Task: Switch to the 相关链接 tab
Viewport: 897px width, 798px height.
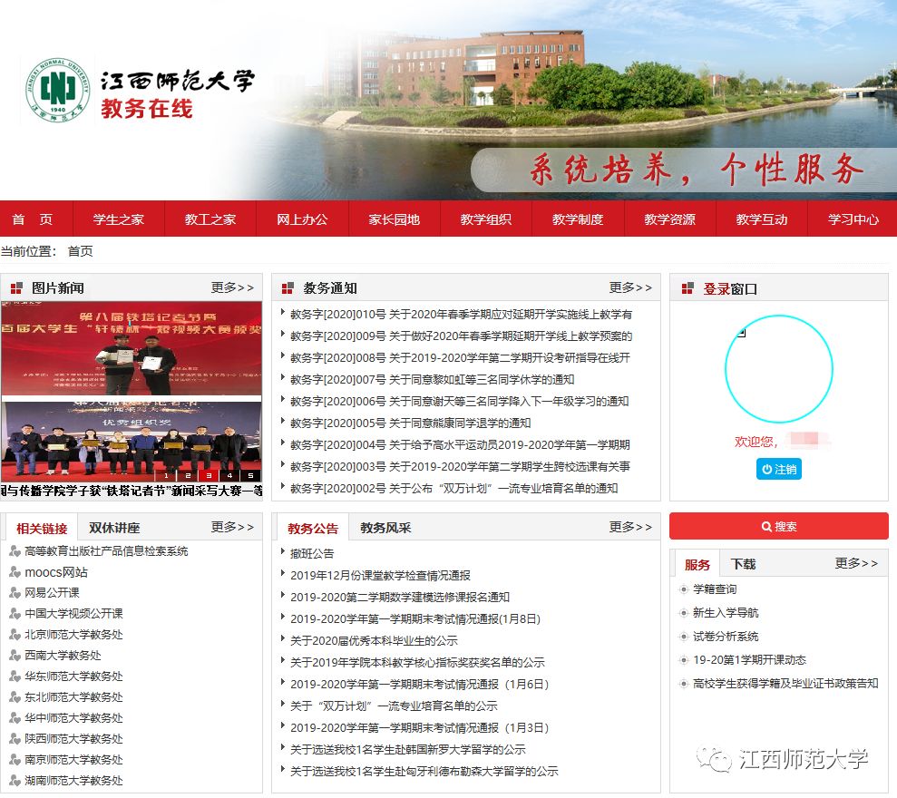Action: [x=42, y=528]
